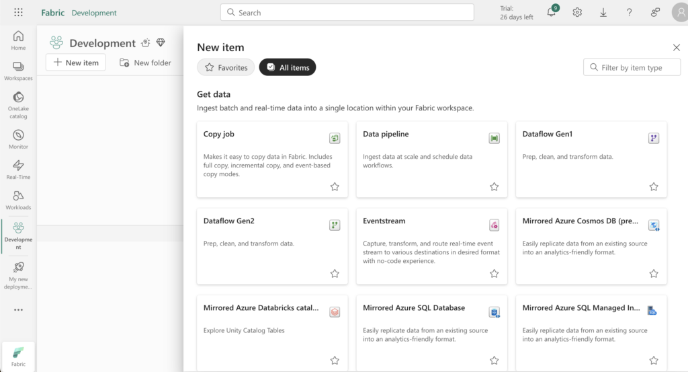Viewport: 688px width, 372px height.
Task: Click the Development workspace group icon by the title
Action: (x=56, y=42)
